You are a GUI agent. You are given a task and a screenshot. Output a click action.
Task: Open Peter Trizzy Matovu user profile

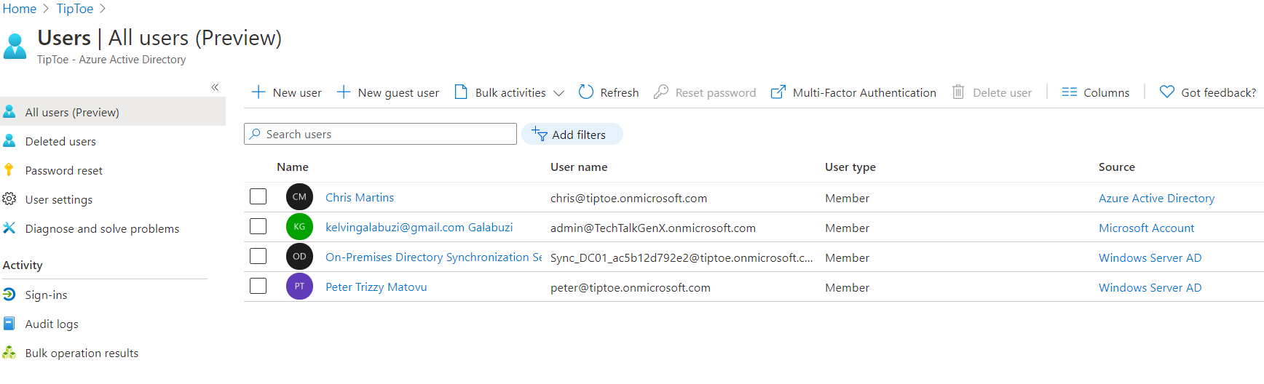[376, 287]
